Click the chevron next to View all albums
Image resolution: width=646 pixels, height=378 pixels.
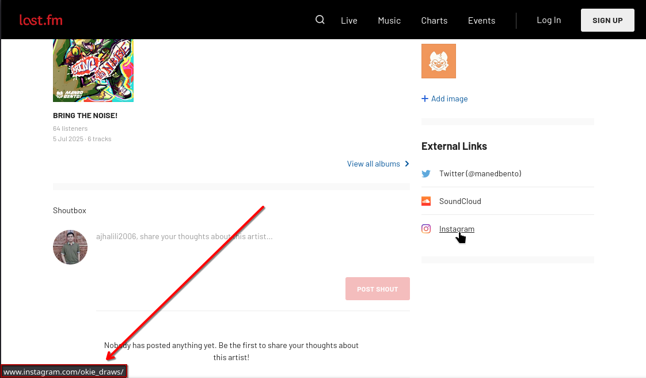(x=407, y=164)
